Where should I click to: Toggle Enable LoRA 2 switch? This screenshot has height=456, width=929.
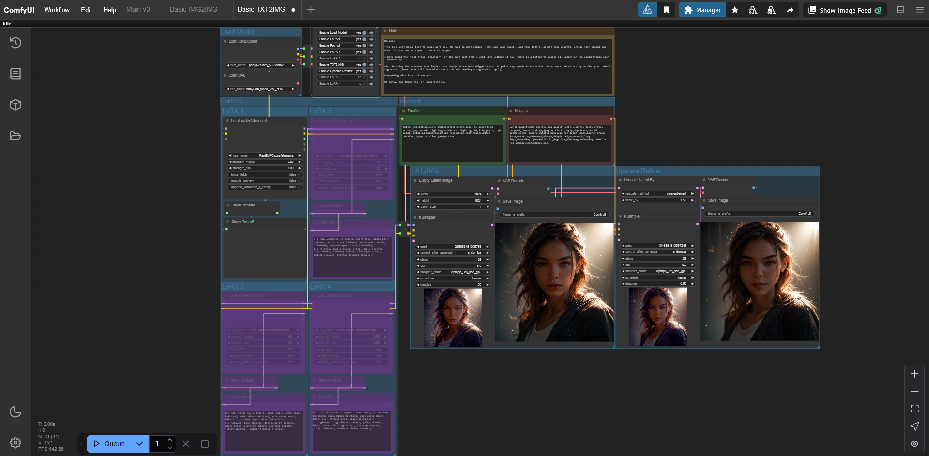tap(364, 59)
